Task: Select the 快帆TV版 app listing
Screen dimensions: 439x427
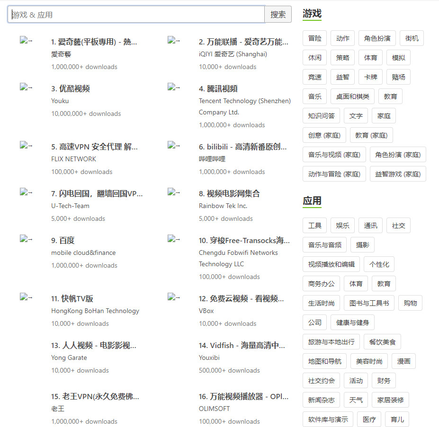Action: click(x=73, y=299)
